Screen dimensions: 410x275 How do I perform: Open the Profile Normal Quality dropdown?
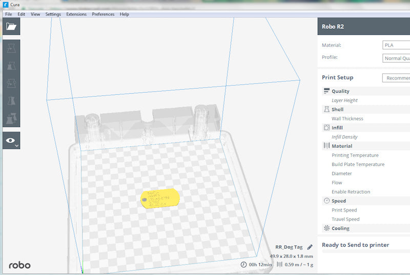pos(397,58)
